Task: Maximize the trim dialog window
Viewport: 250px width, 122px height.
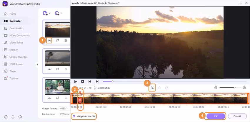Action: [241, 3]
